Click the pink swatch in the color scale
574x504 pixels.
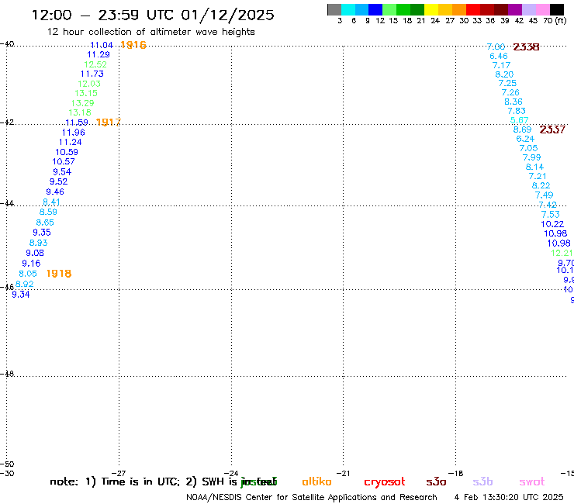pos(543,9)
